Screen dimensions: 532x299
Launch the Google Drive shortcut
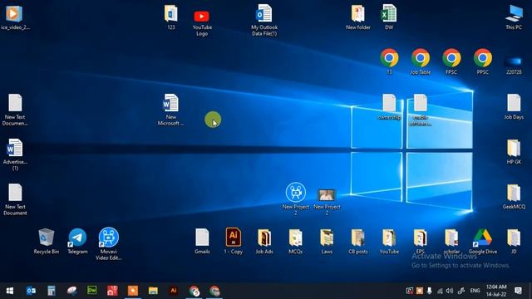click(x=482, y=238)
